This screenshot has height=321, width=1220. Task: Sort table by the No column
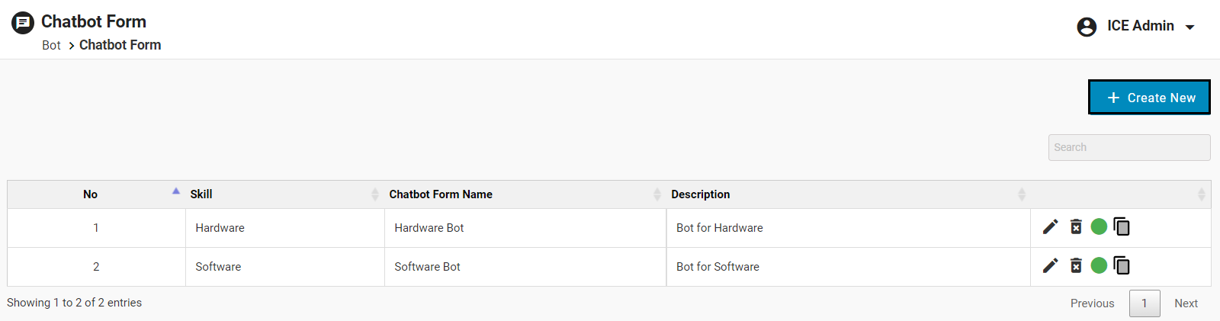pyautogui.click(x=91, y=194)
